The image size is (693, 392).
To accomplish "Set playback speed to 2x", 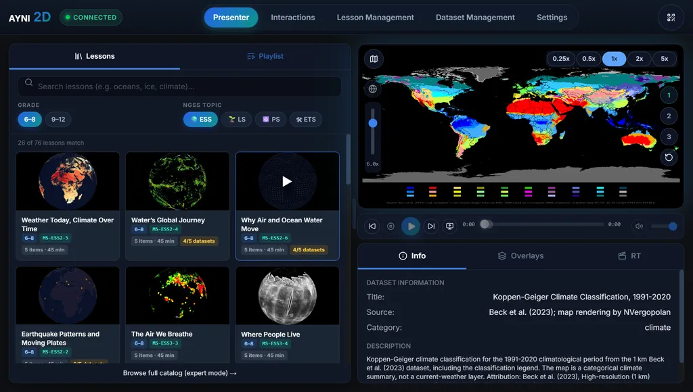I will pyautogui.click(x=639, y=59).
